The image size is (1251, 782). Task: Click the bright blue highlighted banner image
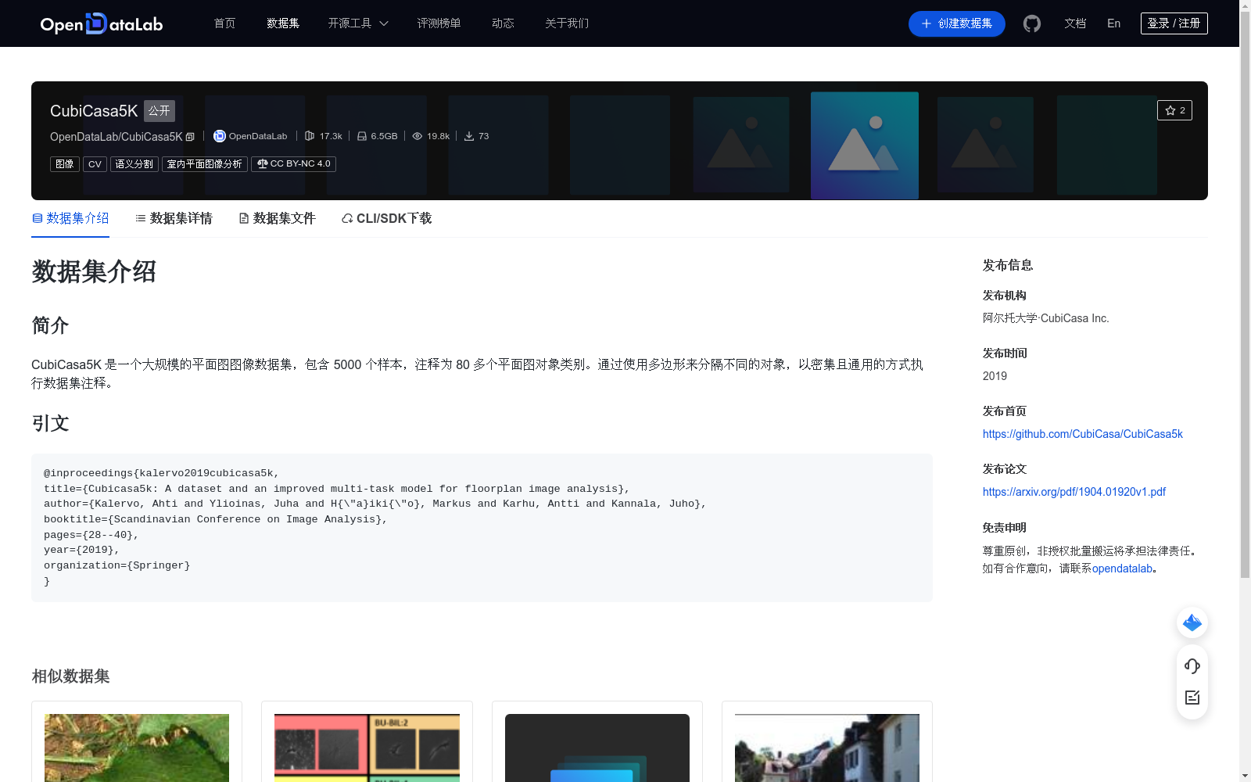pos(865,145)
